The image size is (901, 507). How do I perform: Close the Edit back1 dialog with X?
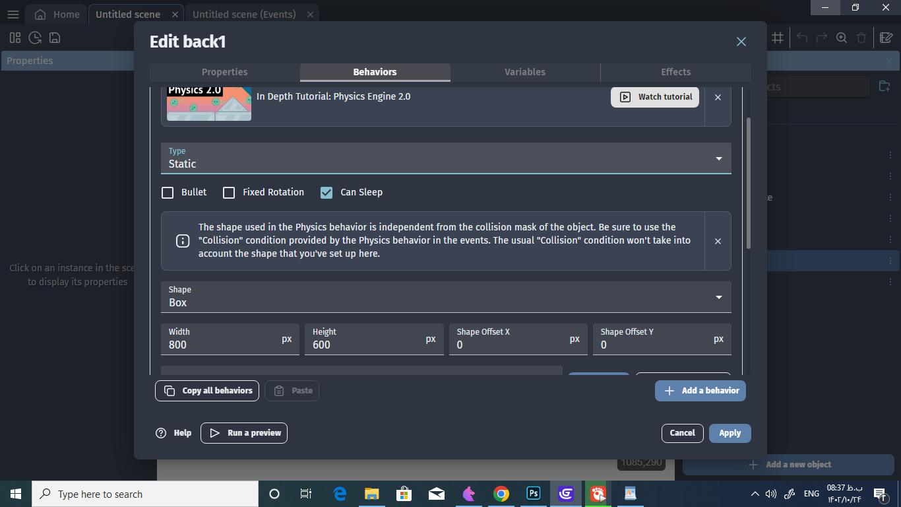(x=741, y=42)
